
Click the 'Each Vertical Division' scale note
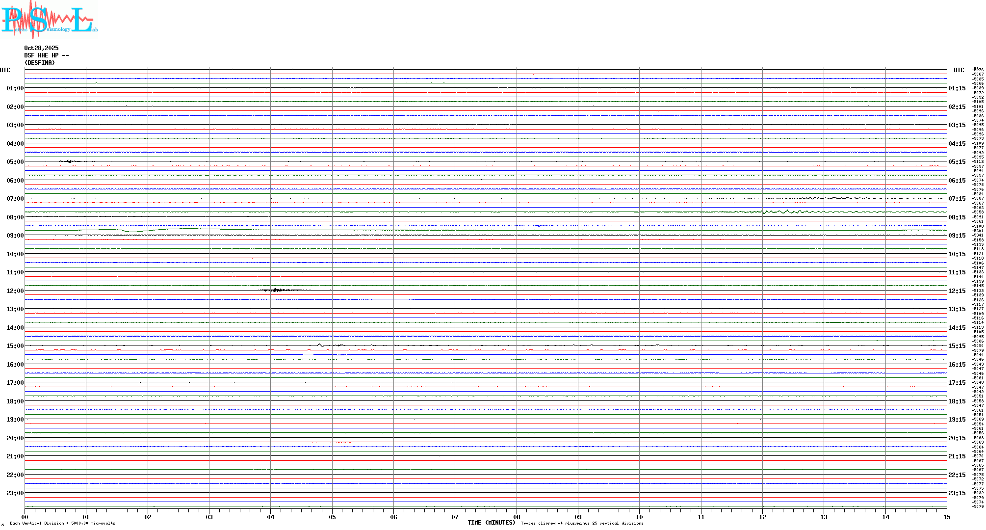(62, 523)
